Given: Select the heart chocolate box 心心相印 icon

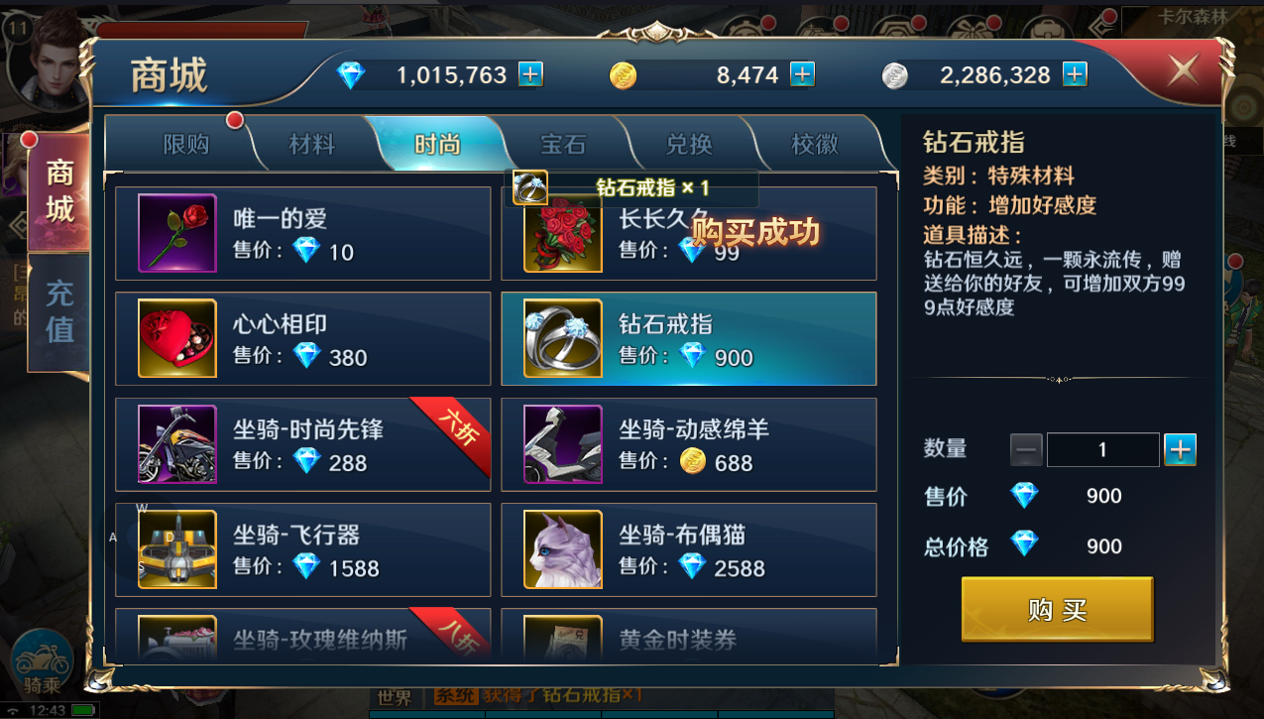Looking at the screenshot, I should coord(177,338).
